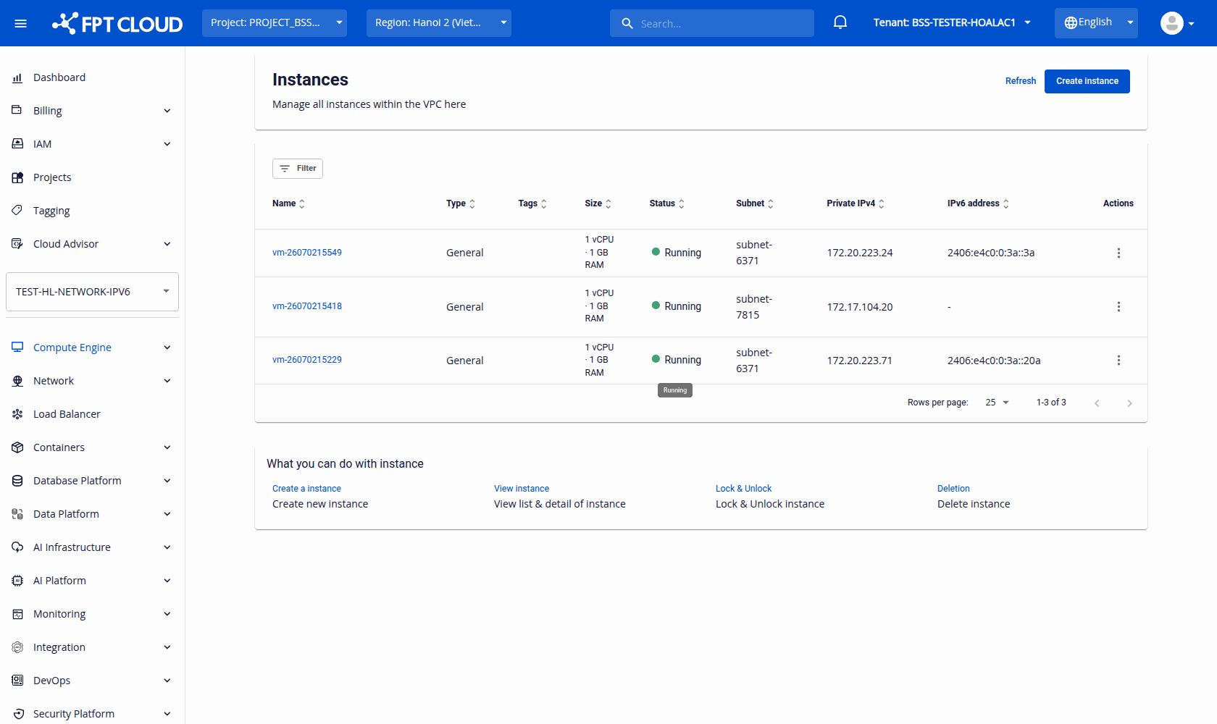Click the FPT Cloud logo
The image size is (1217, 724).
pyautogui.click(x=117, y=23)
